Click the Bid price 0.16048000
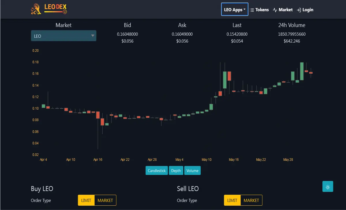This screenshot has height=210, width=346. pyautogui.click(x=127, y=34)
